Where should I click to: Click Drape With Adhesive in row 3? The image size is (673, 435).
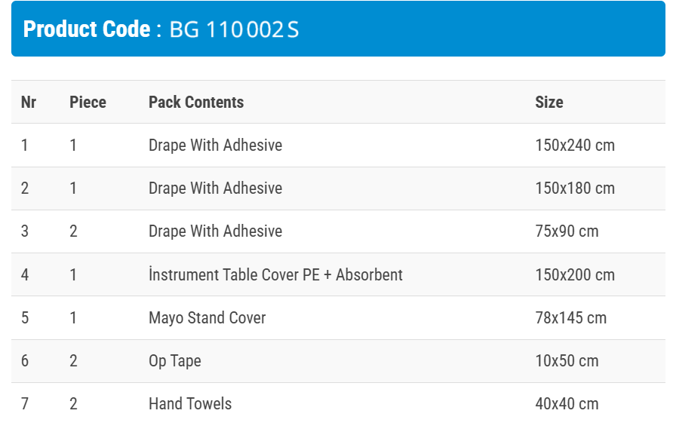tap(215, 231)
